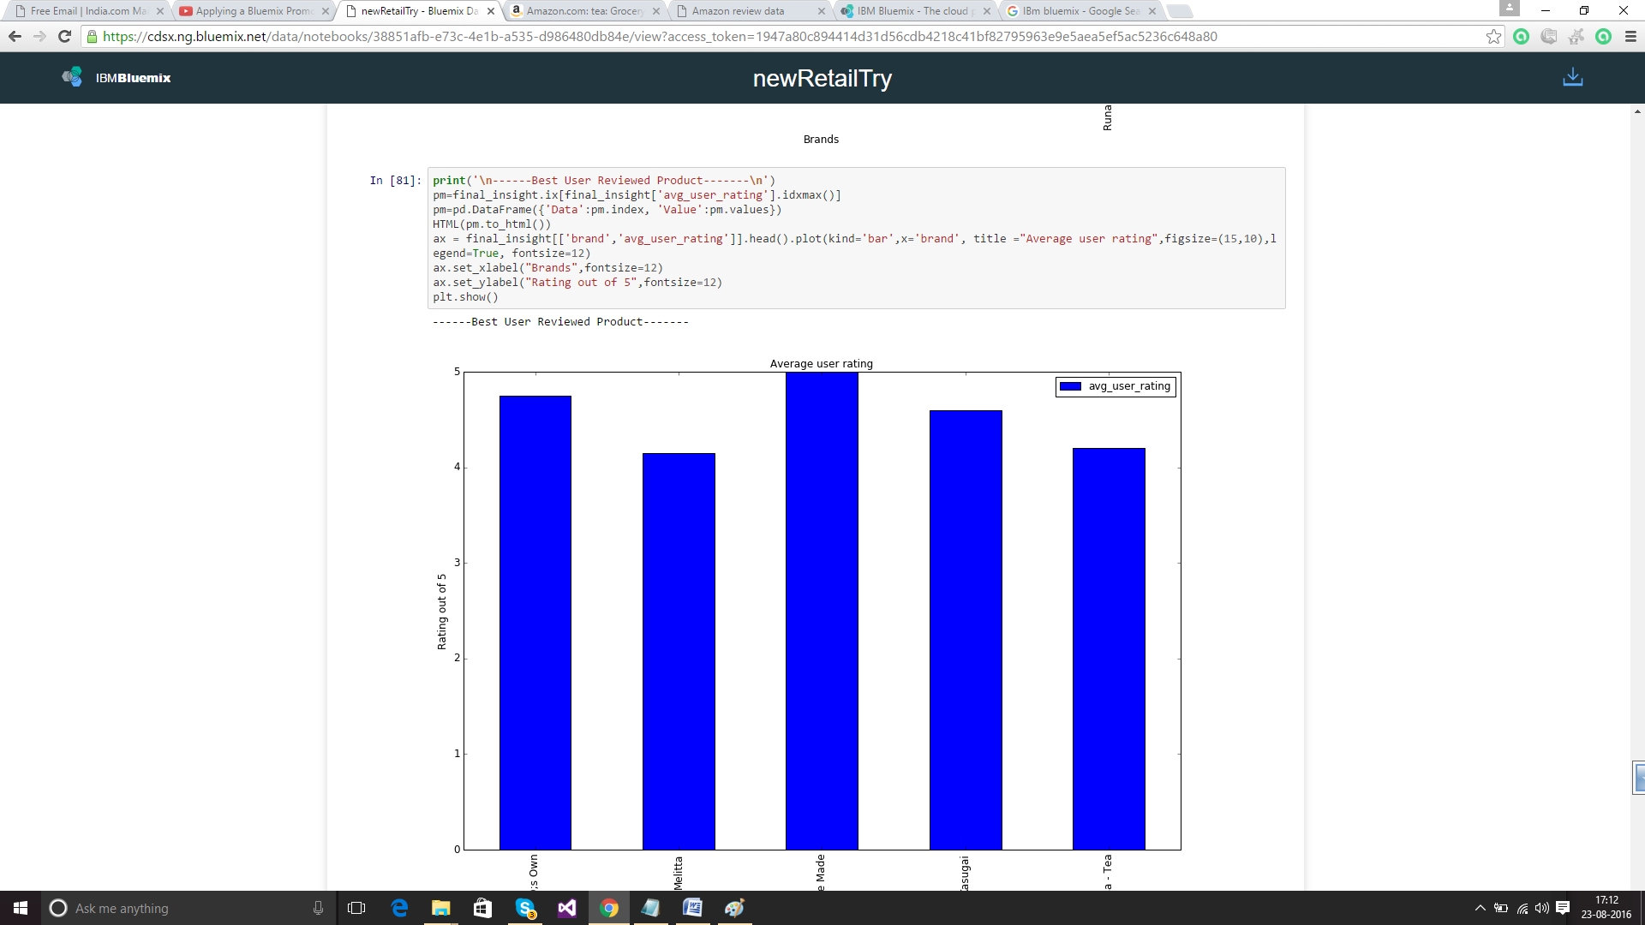This screenshot has width=1645, height=925.
Task: Click the notebook download icon
Action: click(1572, 78)
